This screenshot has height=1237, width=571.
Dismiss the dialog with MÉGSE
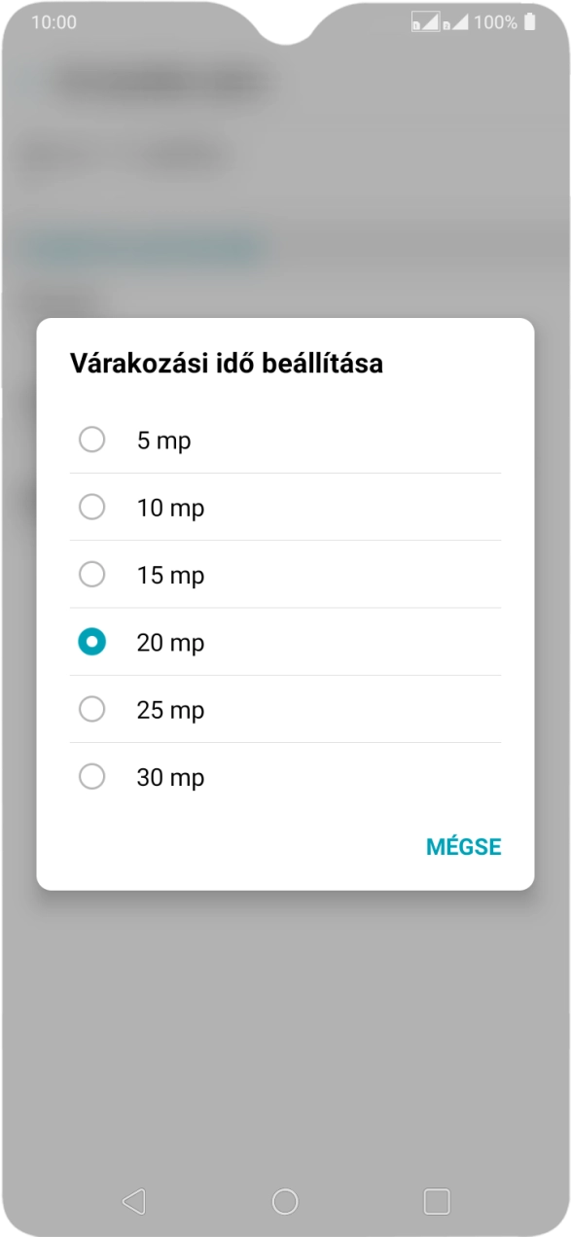[462, 846]
